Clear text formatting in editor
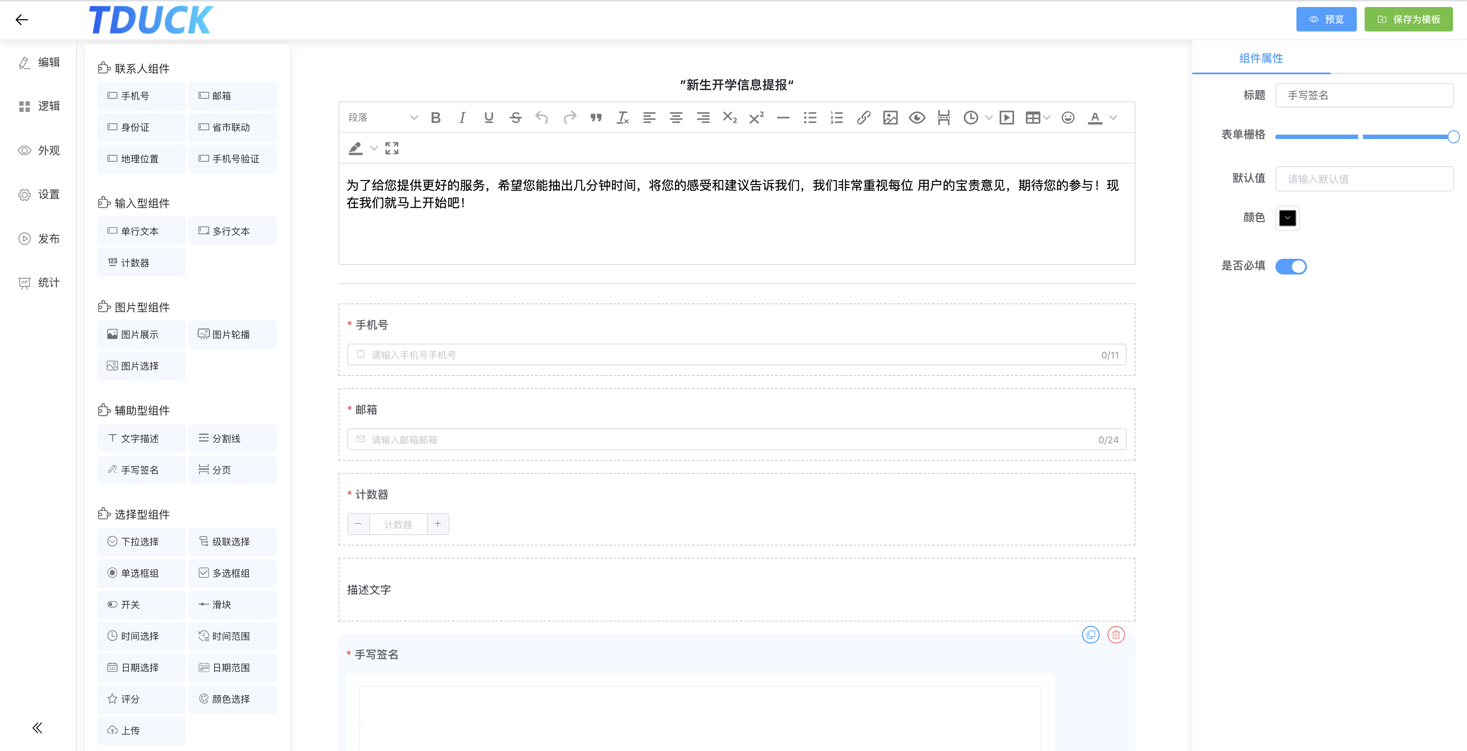 622,118
